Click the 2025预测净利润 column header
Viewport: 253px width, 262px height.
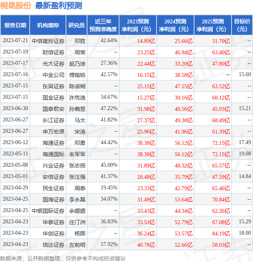pos(212,25)
